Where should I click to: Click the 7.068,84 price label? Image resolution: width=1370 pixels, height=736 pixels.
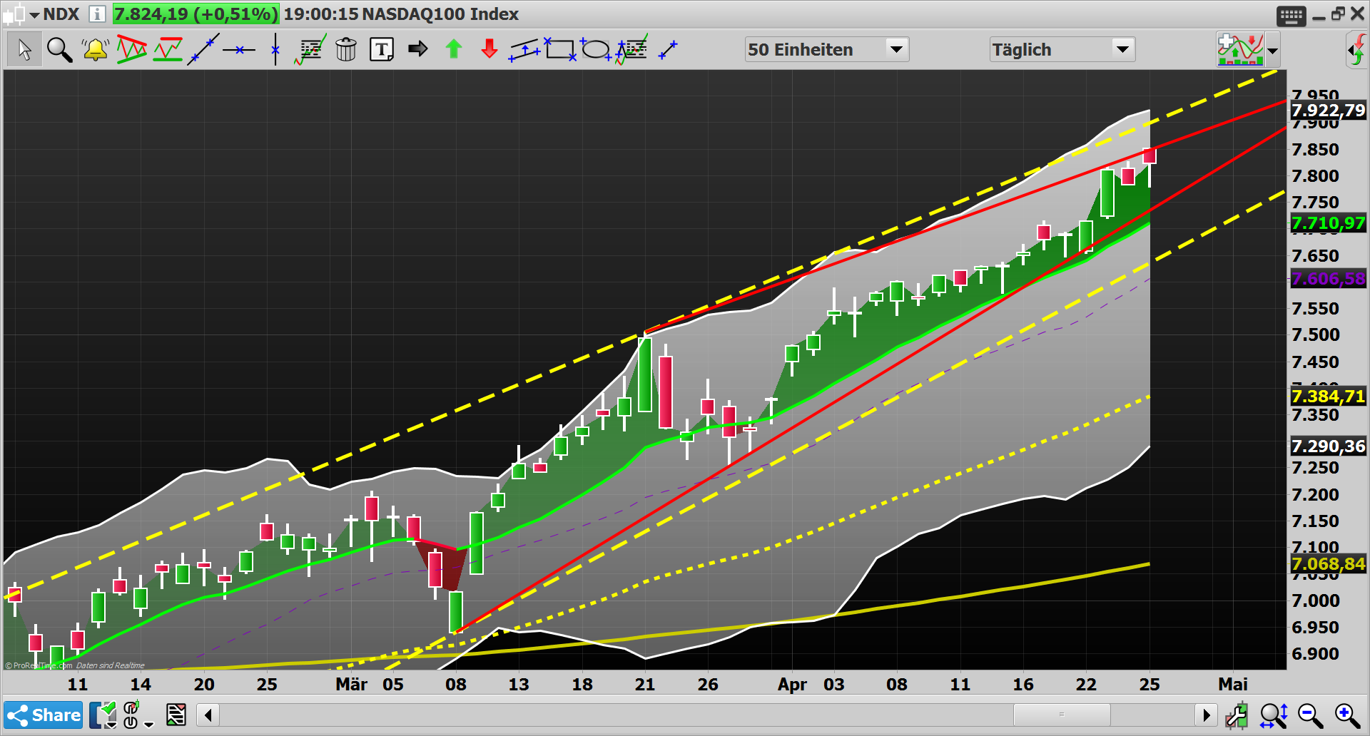point(1328,564)
